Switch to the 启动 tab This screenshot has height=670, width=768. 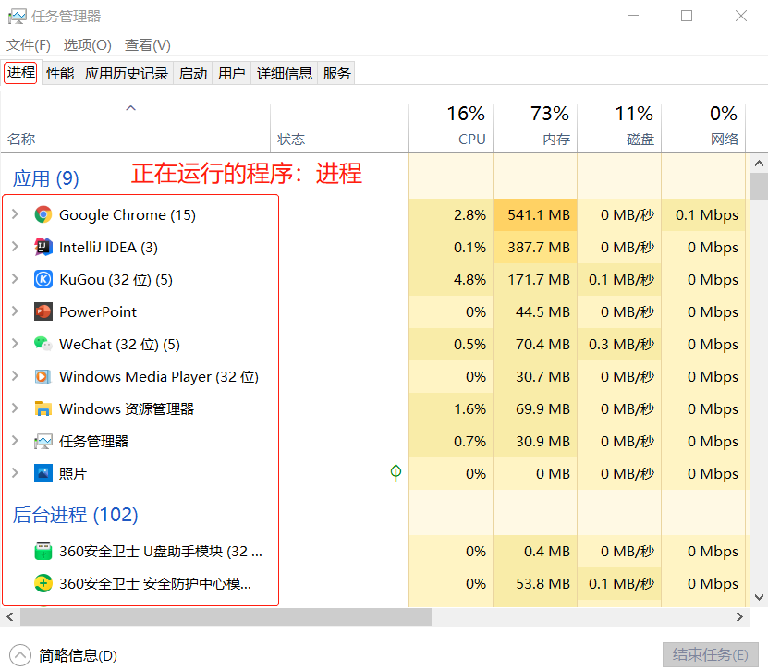tap(193, 73)
